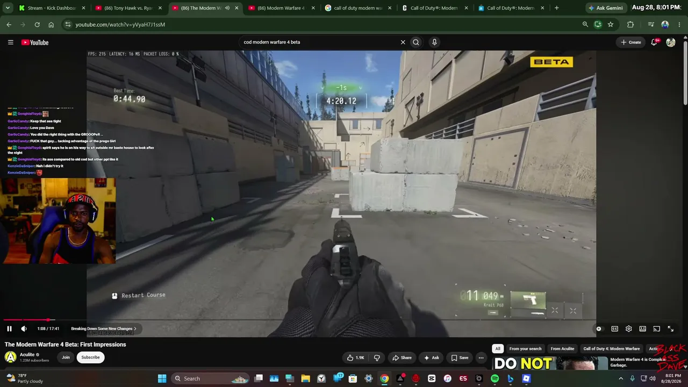688x387 pixels.
Task: Open Chrome profile avatar
Action: (665, 24)
